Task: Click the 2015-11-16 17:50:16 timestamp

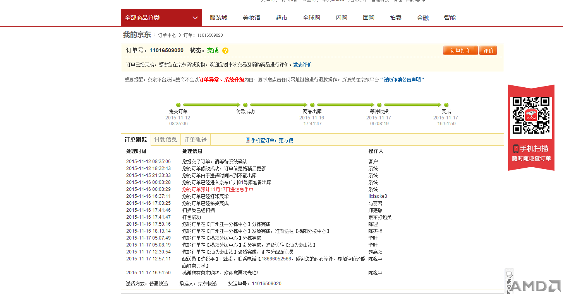Action: click(x=148, y=224)
